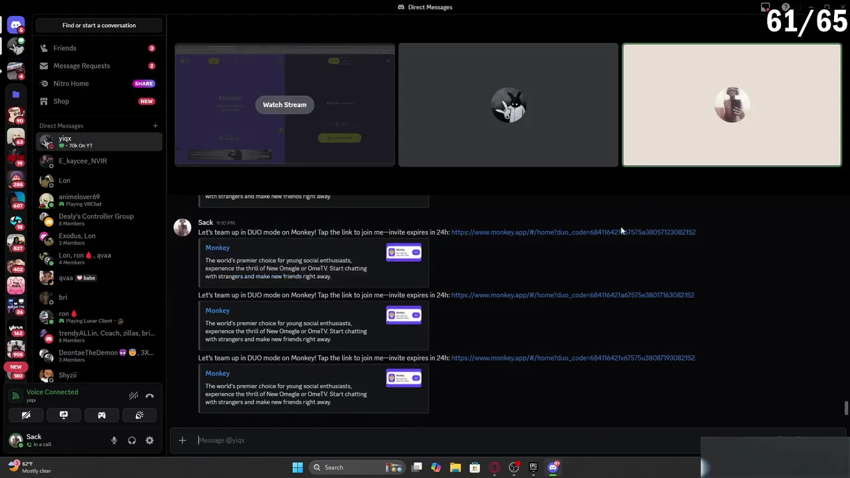Open qvaa babe conversation
The image size is (850, 478).
click(x=99, y=278)
